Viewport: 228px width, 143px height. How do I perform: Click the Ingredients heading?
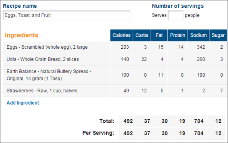pos(22,35)
